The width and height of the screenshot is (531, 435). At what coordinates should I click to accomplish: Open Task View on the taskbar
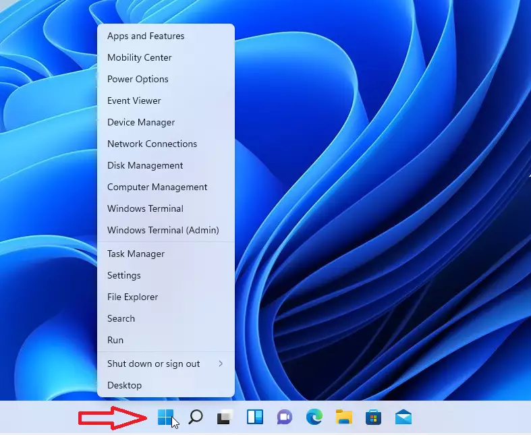click(x=225, y=417)
